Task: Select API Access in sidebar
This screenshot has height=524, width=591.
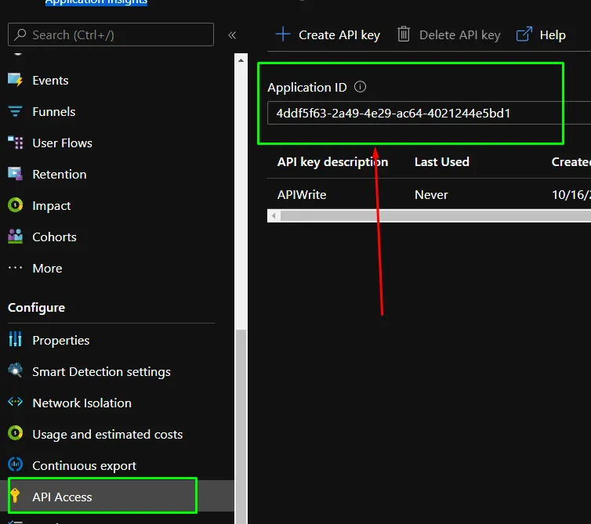Action: tap(117, 496)
